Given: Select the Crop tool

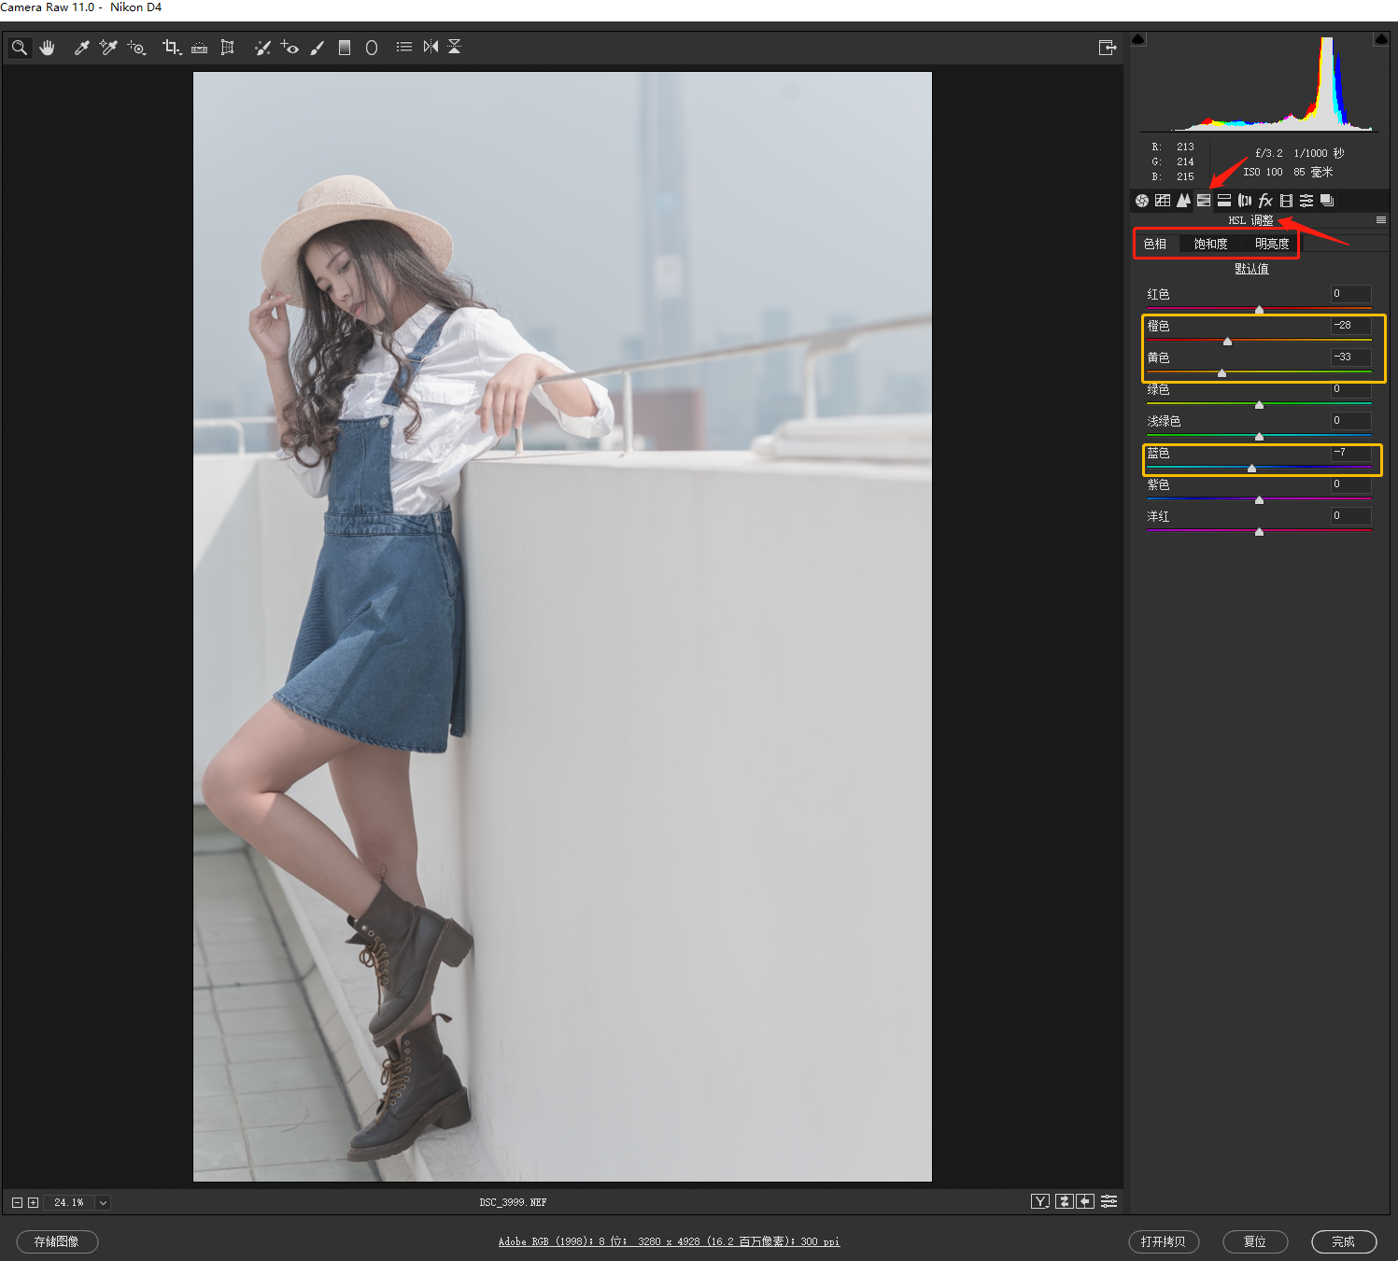Looking at the screenshot, I should coord(171,48).
